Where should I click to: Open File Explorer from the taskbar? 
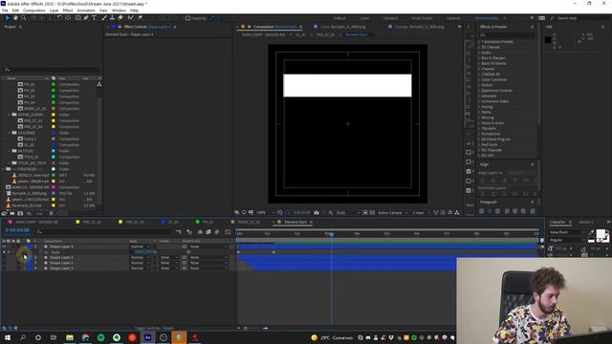pyautogui.click(x=70, y=337)
